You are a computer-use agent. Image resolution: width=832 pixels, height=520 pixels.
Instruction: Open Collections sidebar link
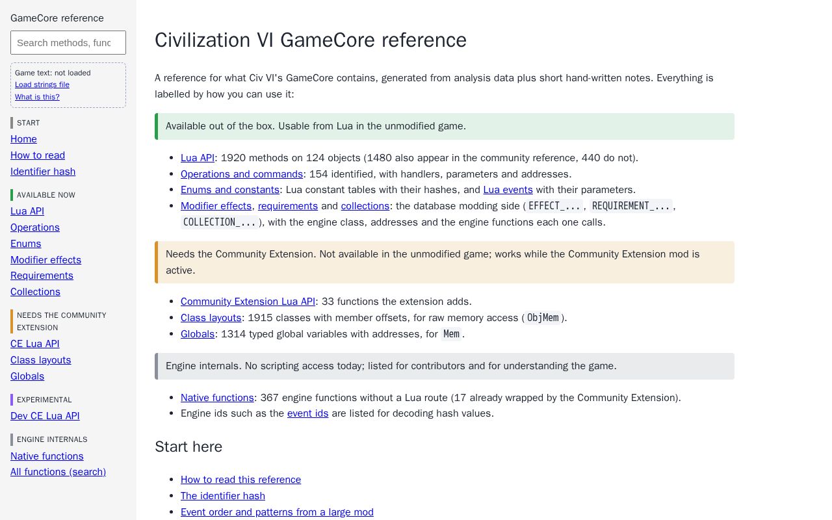(x=36, y=292)
